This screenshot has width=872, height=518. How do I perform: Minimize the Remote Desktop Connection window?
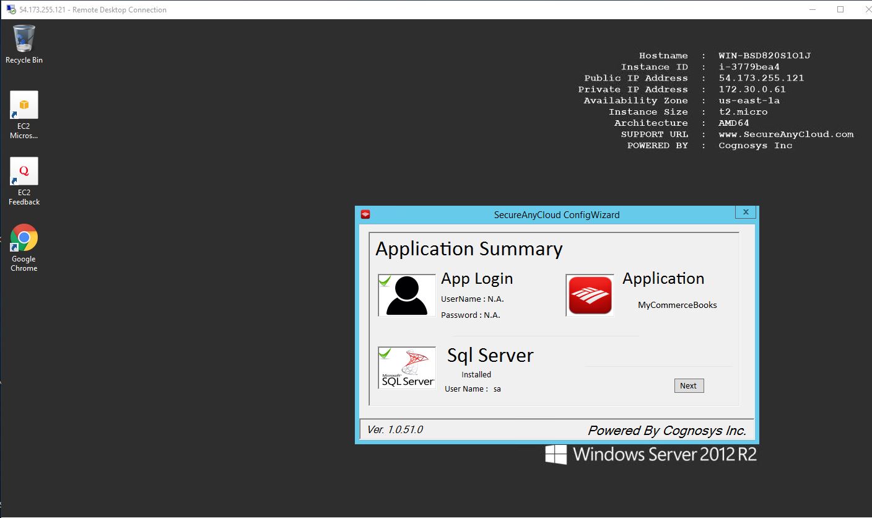pyautogui.click(x=812, y=9)
